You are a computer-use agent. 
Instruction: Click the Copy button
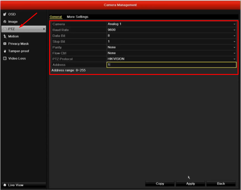tap(160, 184)
